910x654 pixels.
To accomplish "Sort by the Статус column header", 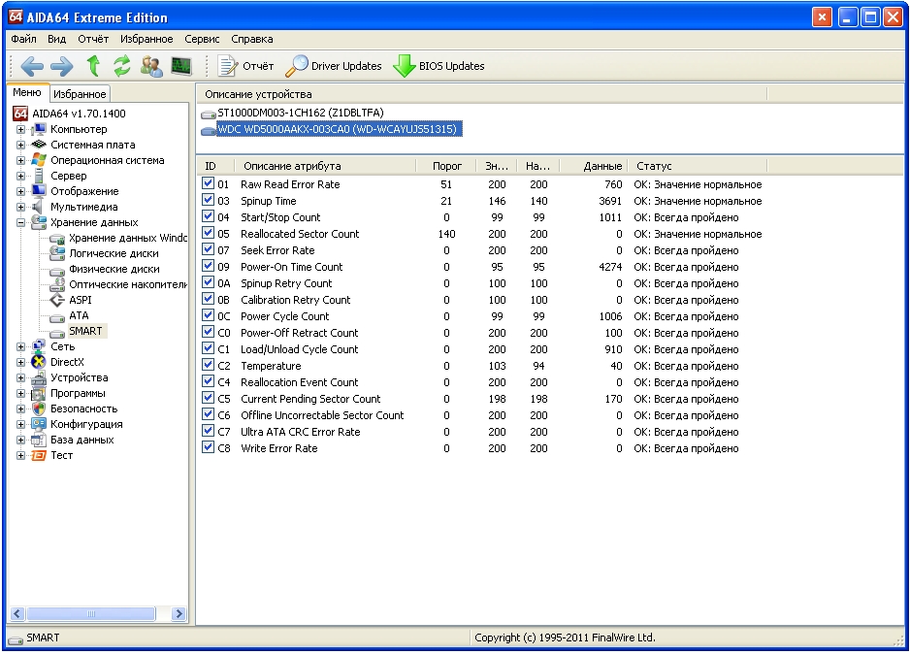I will [698, 166].
